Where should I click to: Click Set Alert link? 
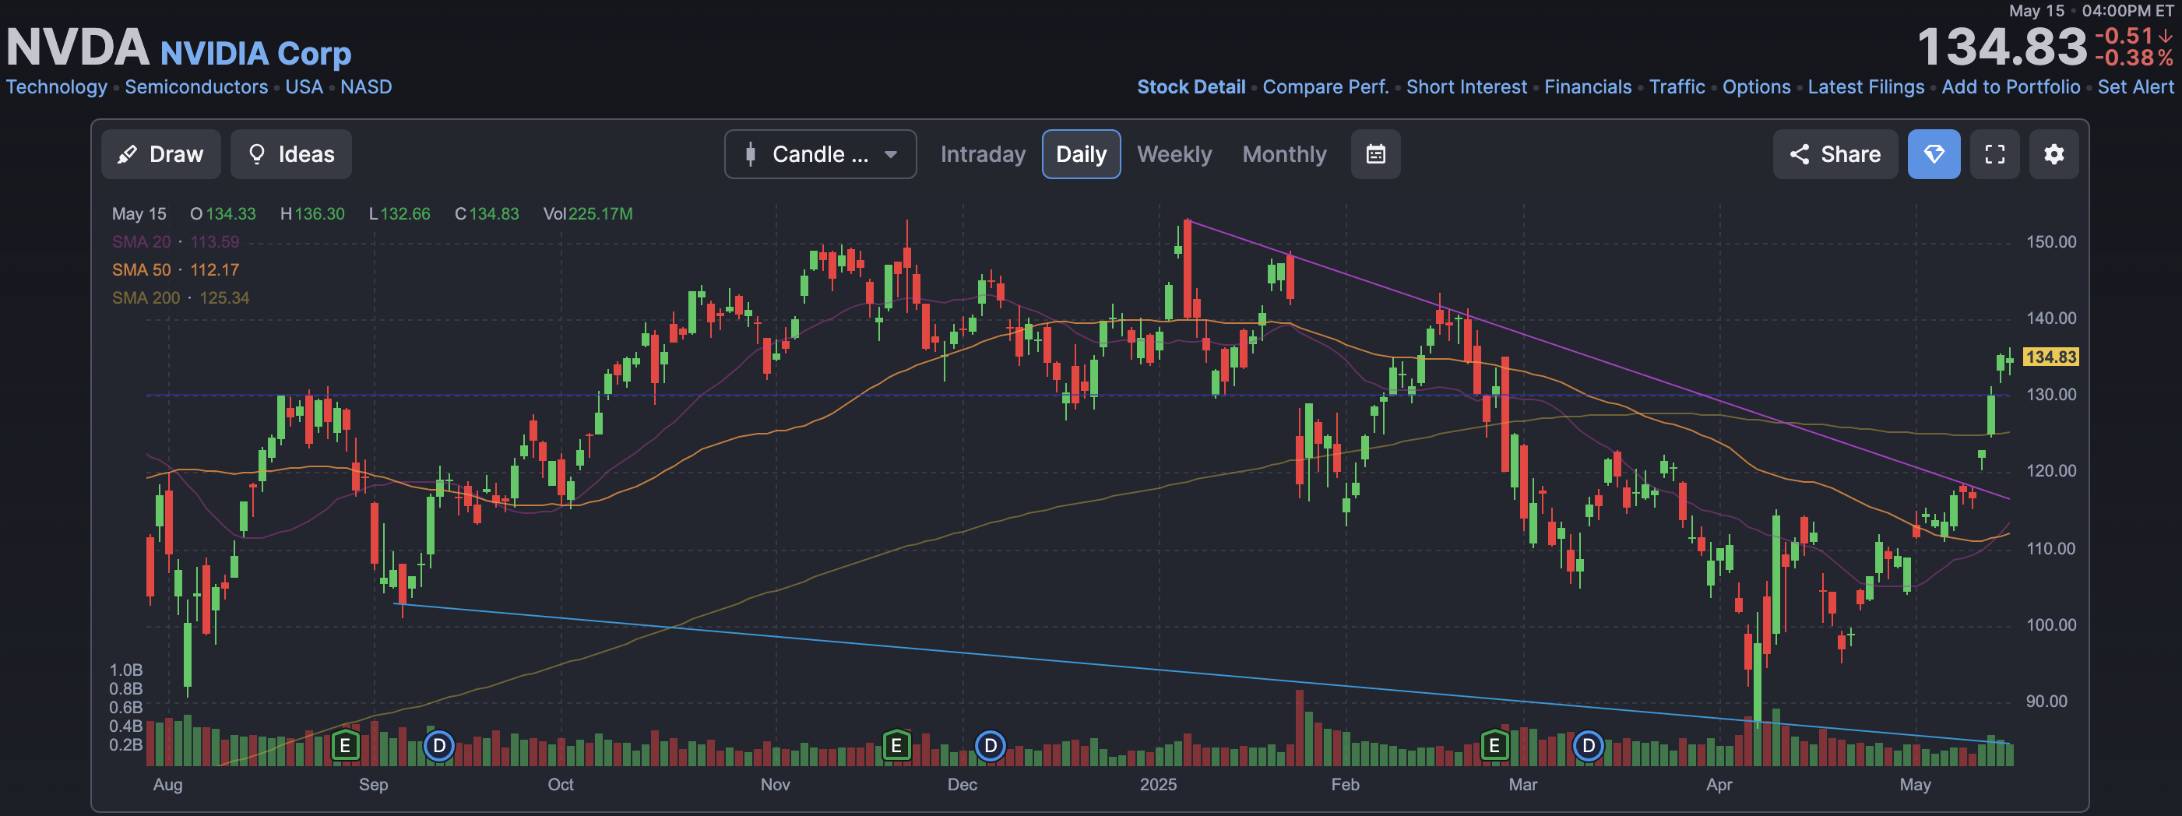2135,87
